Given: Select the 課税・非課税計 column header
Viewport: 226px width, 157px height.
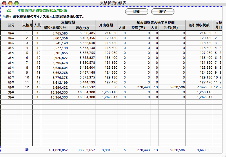Looking at the screenshot, I should click(x=55, y=28).
